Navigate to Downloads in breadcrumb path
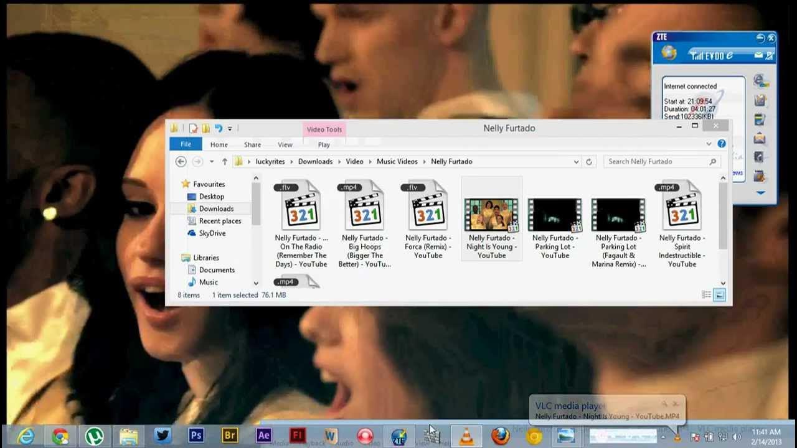The height and width of the screenshot is (448, 797). click(x=315, y=162)
